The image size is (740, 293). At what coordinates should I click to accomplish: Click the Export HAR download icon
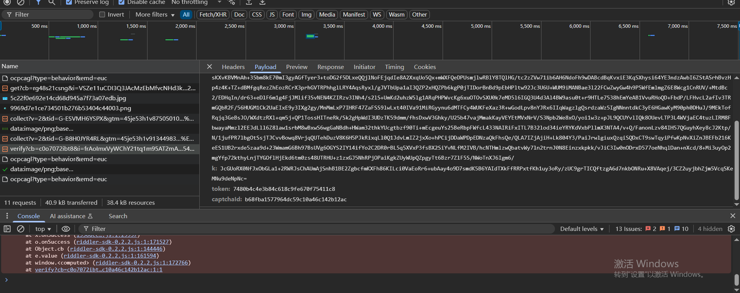pyautogui.click(x=262, y=2)
